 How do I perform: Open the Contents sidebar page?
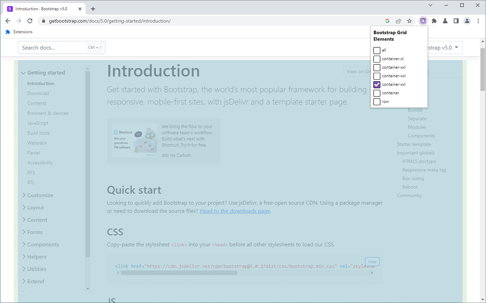coord(37,103)
